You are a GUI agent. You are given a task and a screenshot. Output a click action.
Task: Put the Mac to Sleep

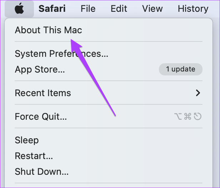tap(27, 140)
